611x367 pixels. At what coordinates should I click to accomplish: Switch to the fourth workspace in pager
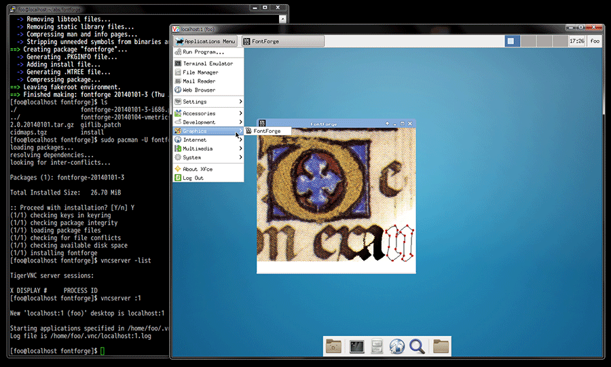pyautogui.click(x=560, y=41)
